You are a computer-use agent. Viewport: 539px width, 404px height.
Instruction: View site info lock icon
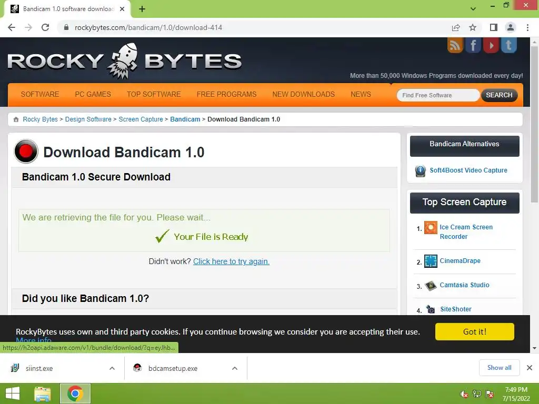66,27
